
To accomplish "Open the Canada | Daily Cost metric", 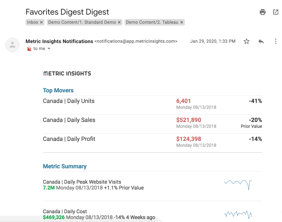I will pyautogui.click(x=65, y=211).
